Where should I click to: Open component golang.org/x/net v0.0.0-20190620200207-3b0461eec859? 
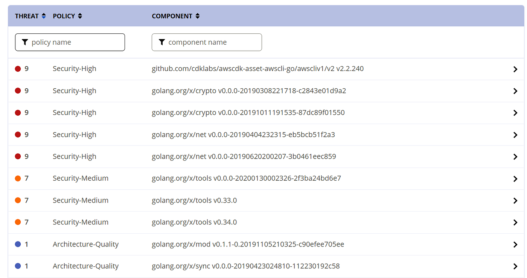click(244, 156)
